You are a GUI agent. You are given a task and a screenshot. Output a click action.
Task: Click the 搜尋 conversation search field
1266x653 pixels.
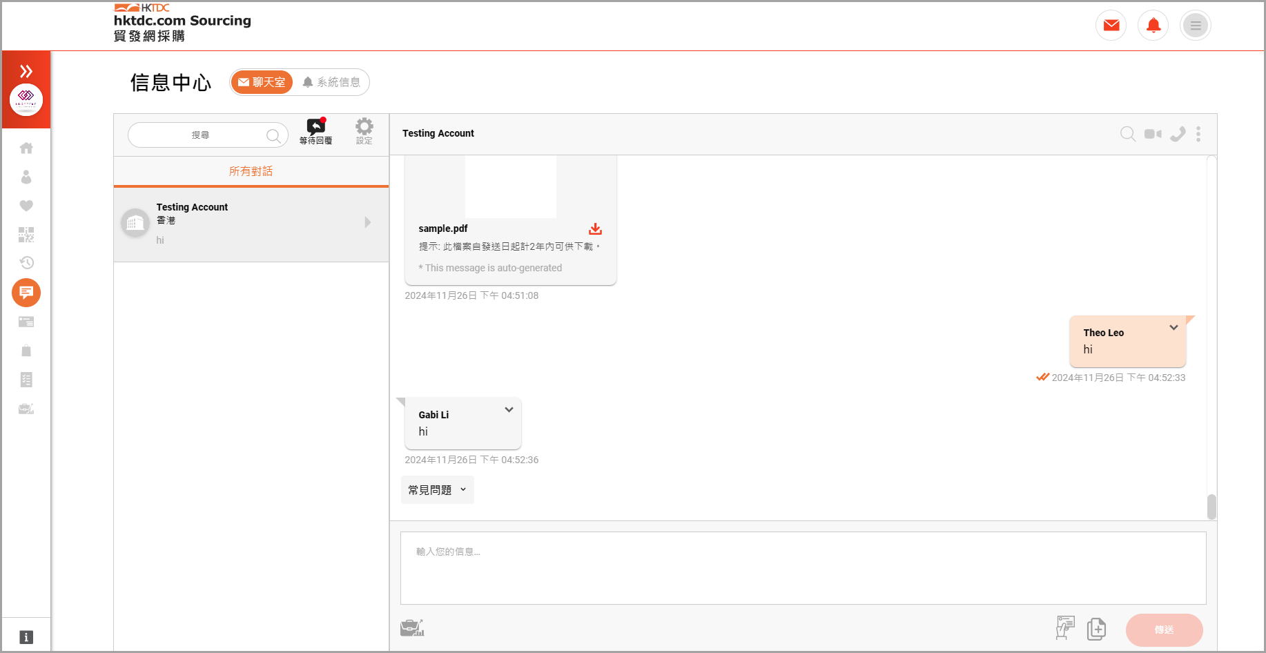(x=208, y=135)
